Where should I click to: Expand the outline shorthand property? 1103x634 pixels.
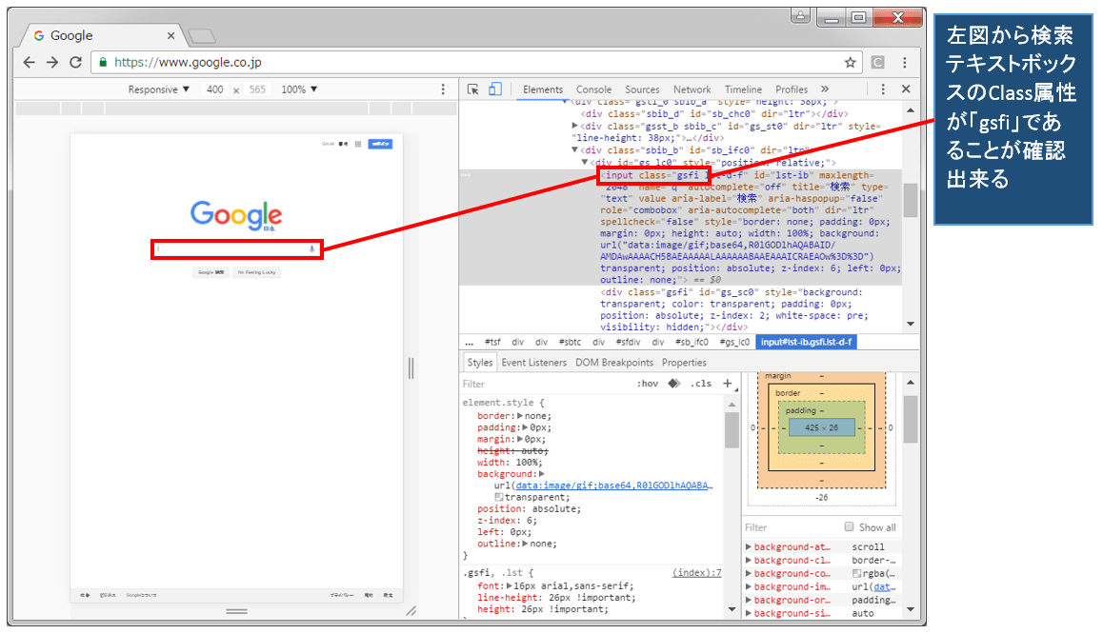click(525, 544)
